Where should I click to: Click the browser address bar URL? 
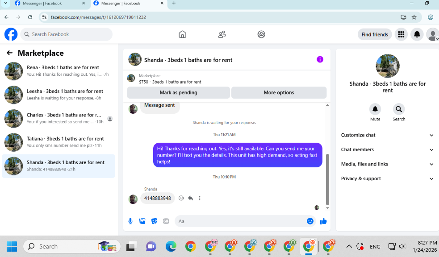tap(98, 17)
